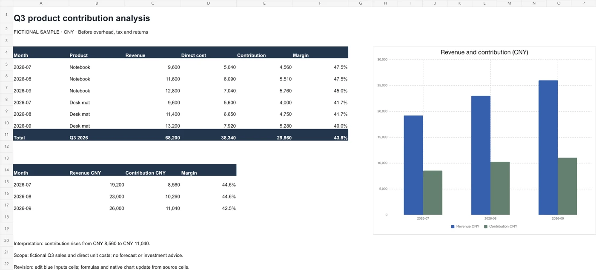The image size is (596, 270).
Task: Select column C header
Action: pyautogui.click(x=153, y=3)
